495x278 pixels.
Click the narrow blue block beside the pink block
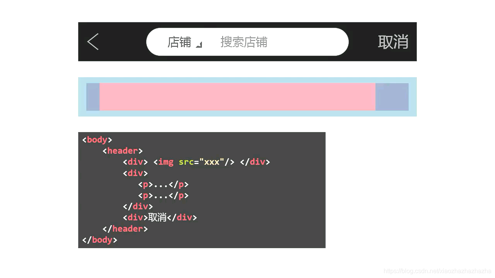point(93,97)
